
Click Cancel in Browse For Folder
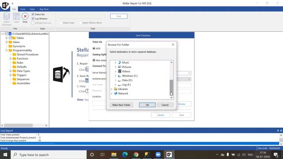coord(165,105)
